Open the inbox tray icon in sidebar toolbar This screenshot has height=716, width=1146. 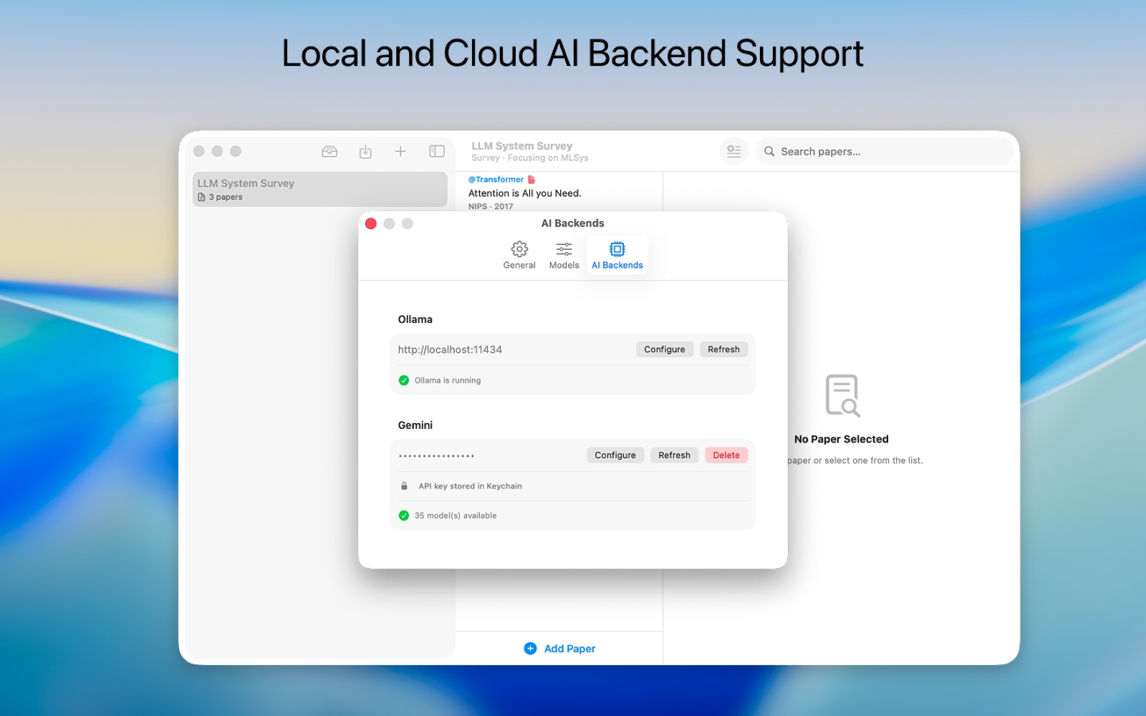(x=329, y=152)
